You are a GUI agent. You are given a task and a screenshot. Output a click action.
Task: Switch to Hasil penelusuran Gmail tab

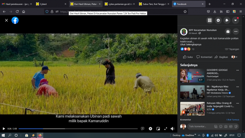(x=16, y=4)
